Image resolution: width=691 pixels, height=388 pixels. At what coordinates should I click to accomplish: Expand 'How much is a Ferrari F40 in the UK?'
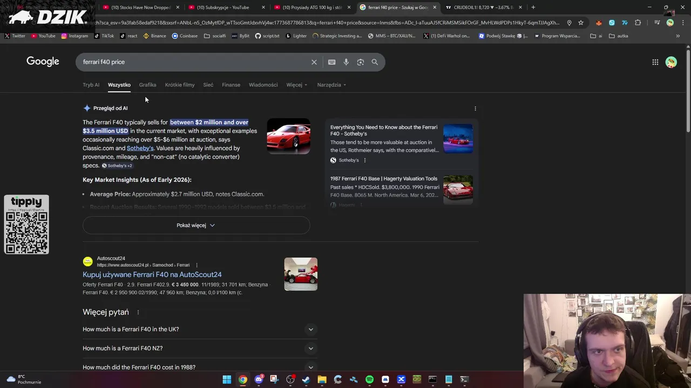pos(200,329)
